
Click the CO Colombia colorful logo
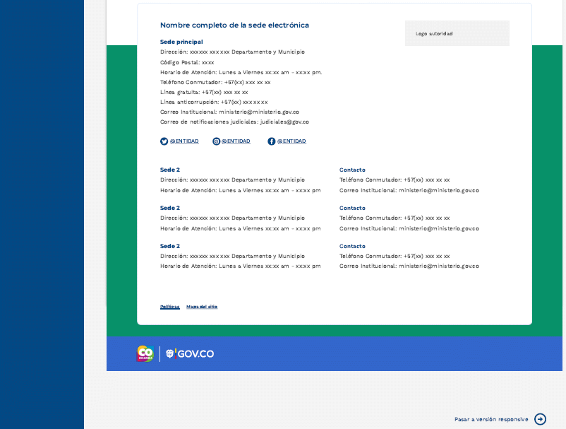coord(145,353)
